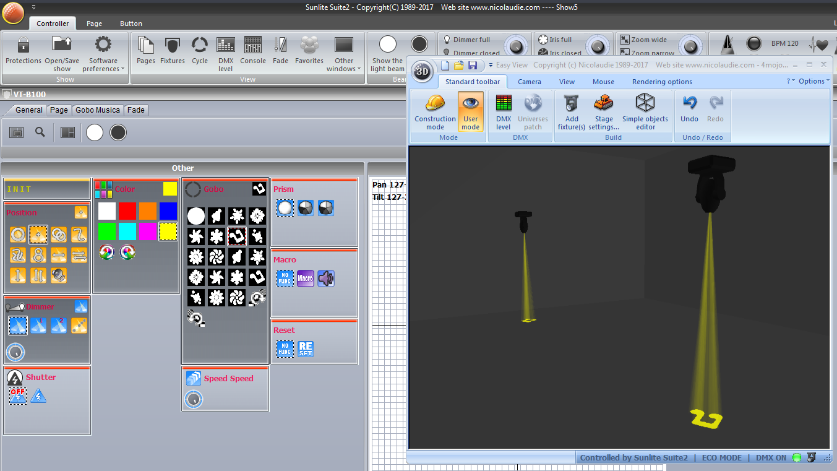Click Add fixture(s) in Easy View
Viewport: 837px width, 471px height.
click(572, 112)
